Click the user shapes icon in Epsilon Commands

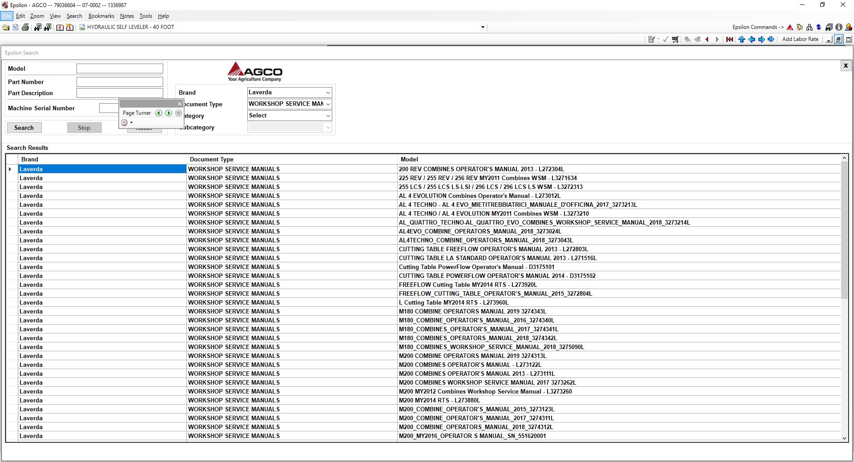[849, 28]
